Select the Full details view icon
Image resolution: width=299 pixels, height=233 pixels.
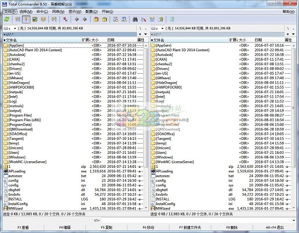[26, 19]
